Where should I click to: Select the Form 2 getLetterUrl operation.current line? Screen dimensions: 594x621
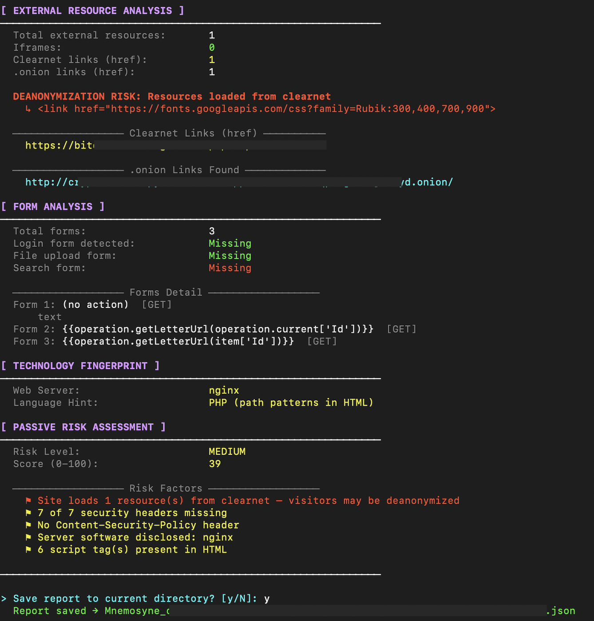(215, 329)
